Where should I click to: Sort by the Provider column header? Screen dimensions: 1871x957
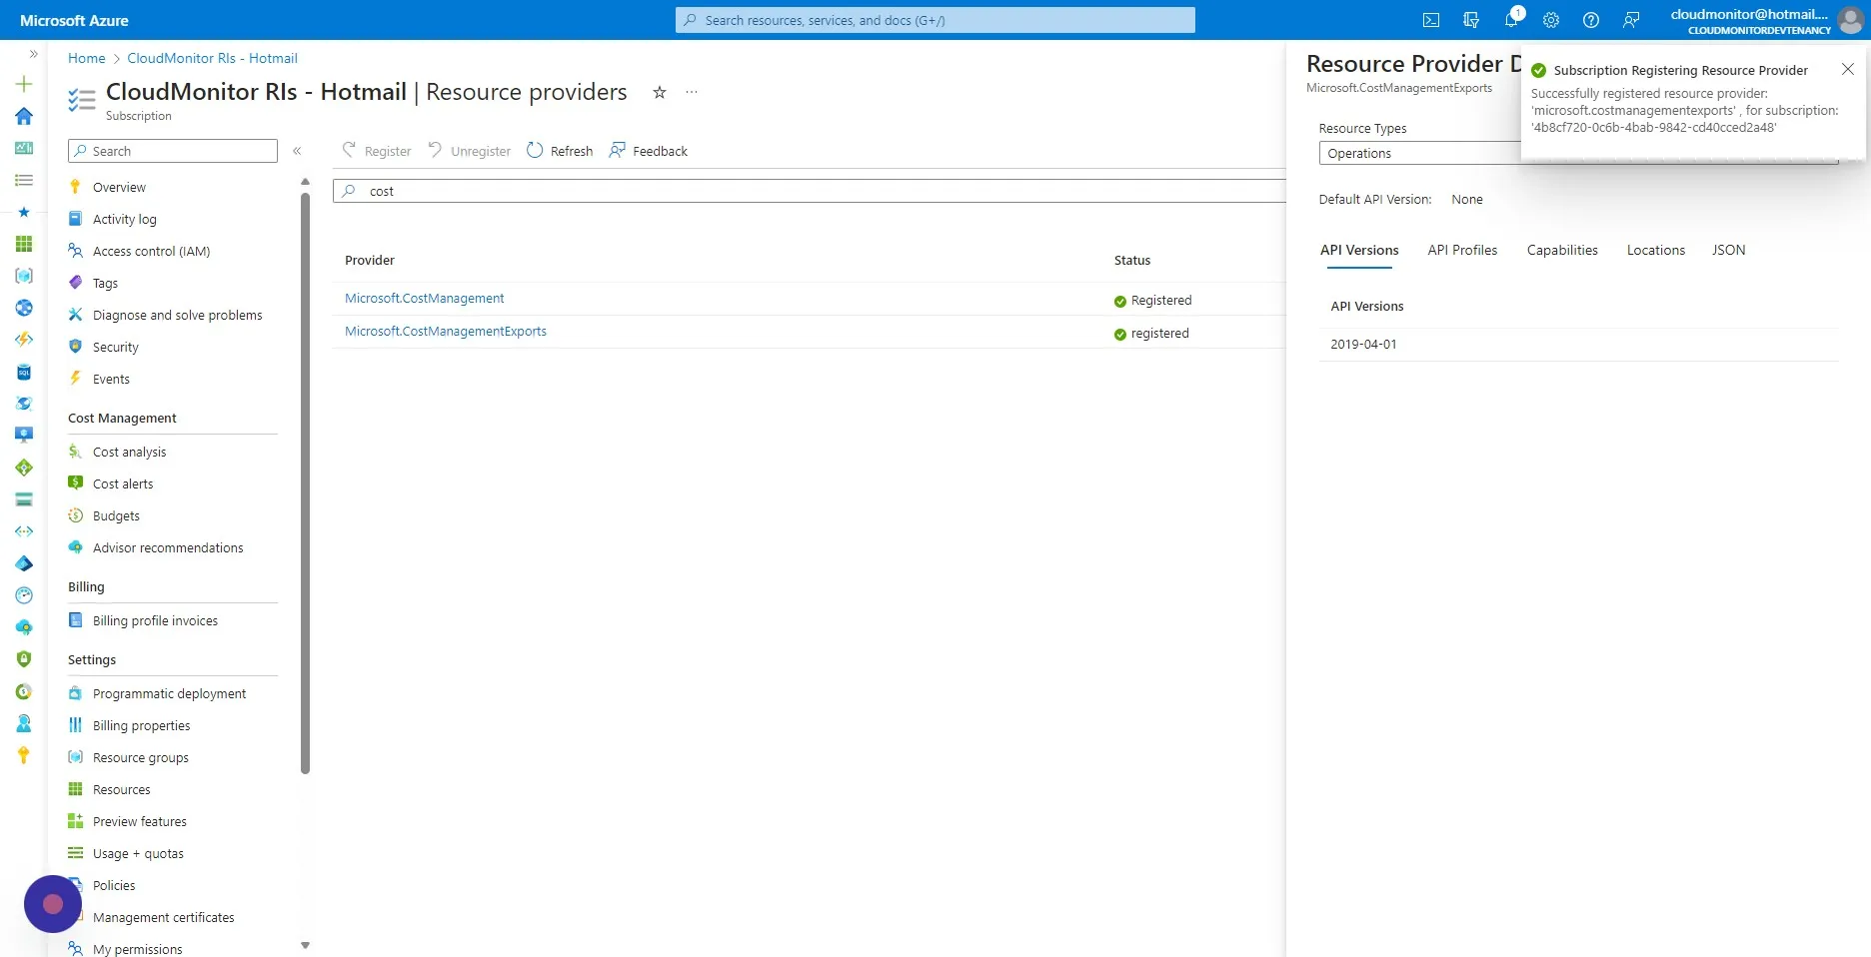[x=370, y=260]
